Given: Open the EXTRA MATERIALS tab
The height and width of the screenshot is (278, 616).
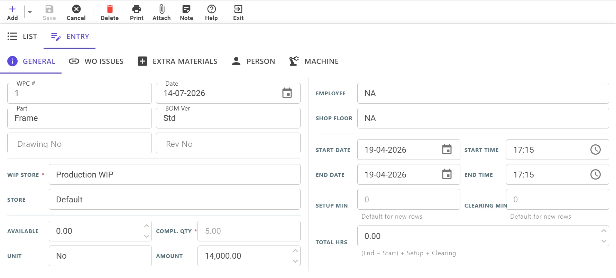Looking at the screenshot, I should click(177, 61).
